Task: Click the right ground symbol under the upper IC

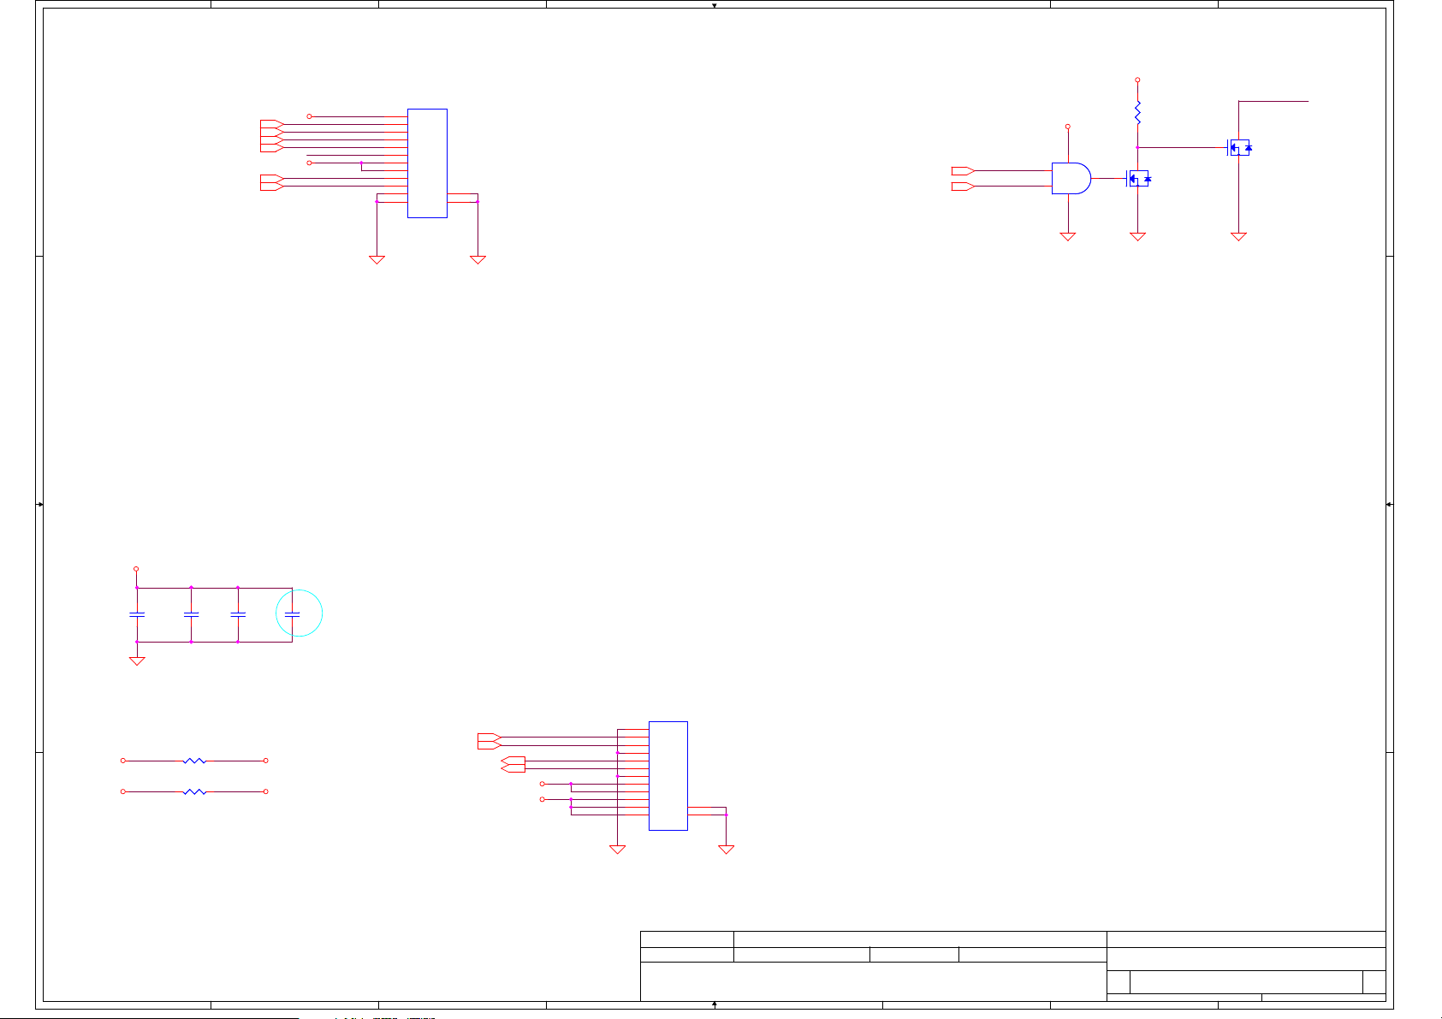Action: pos(478,259)
